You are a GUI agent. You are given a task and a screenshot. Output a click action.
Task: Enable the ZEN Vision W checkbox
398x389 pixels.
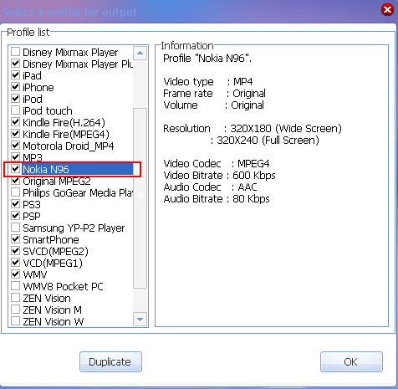[x=15, y=321]
